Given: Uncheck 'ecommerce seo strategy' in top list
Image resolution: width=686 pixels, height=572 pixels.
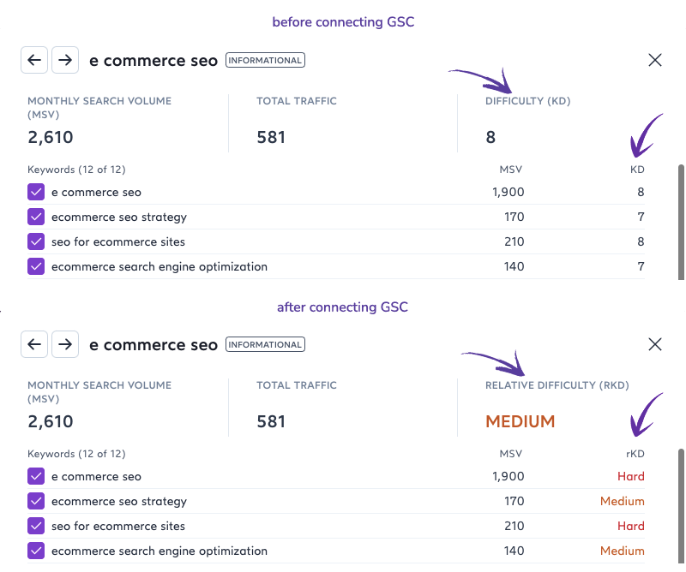Looking at the screenshot, I should [36, 217].
